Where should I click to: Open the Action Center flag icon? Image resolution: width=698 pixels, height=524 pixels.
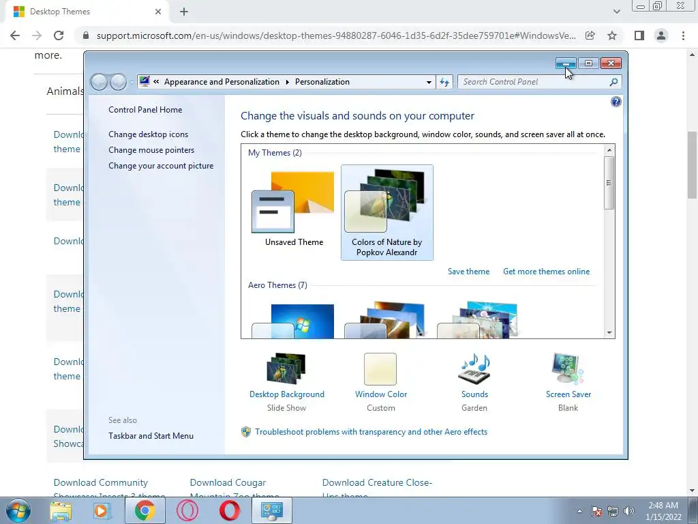[x=596, y=511]
